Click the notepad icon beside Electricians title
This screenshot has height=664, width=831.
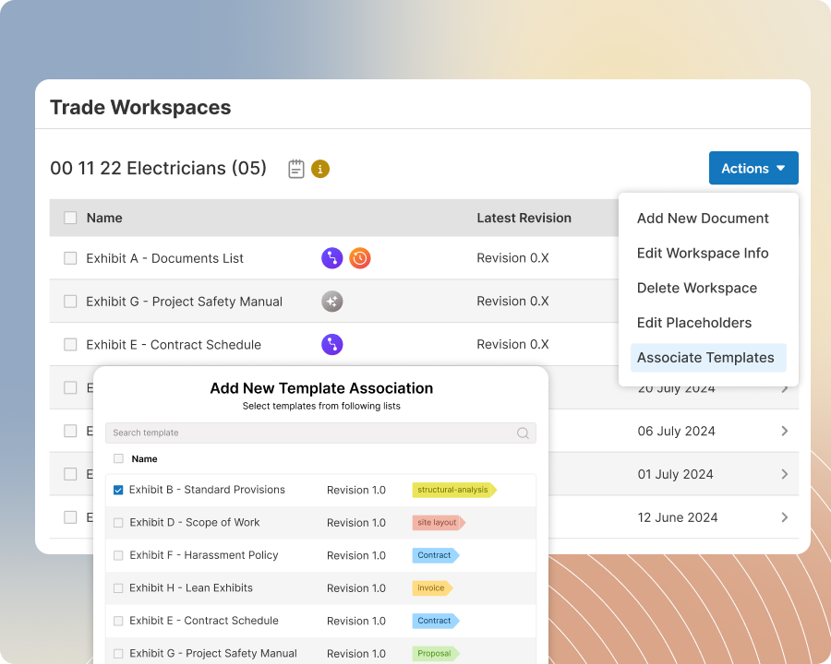coord(295,169)
